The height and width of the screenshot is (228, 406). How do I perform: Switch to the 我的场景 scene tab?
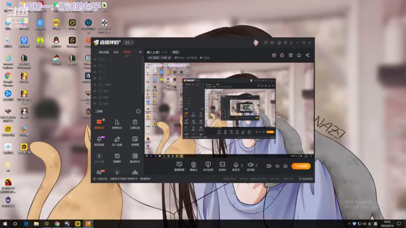pos(104,52)
